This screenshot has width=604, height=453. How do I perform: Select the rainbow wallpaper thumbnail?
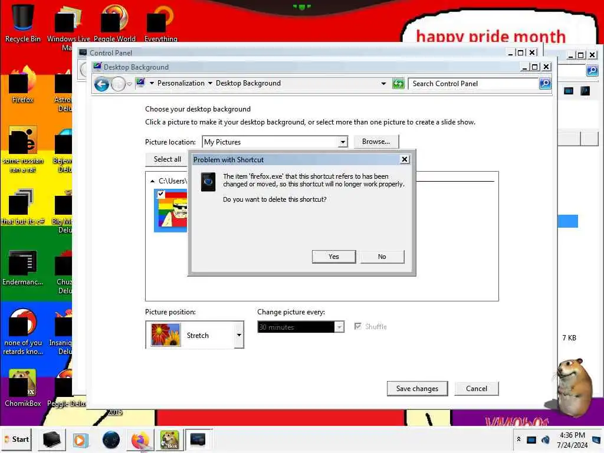coord(172,211)
